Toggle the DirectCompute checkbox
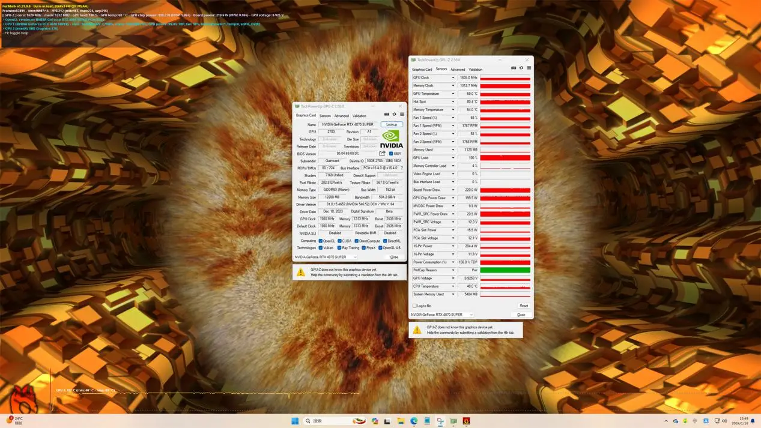761x428 pixels. 356,241
